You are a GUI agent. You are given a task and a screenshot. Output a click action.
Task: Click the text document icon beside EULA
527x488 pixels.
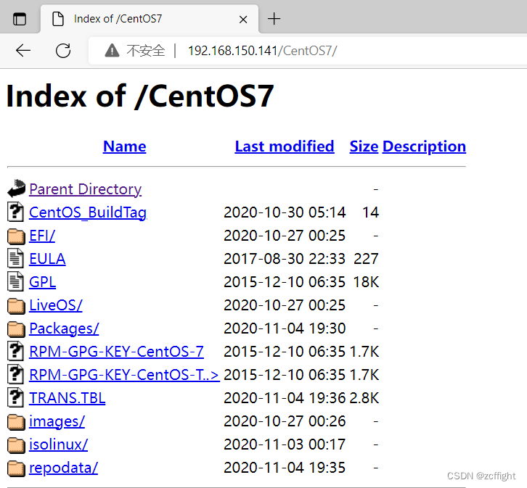[15, 258]
